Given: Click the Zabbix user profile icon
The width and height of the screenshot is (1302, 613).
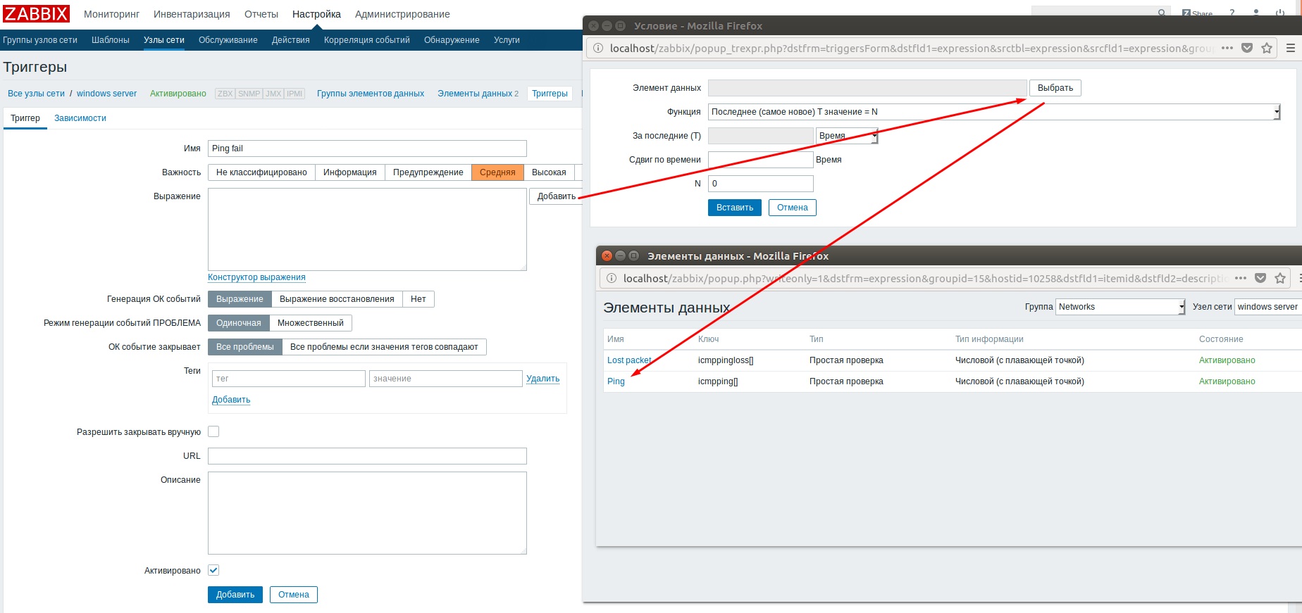Looking at the screenshot, I should point(1256,13).
